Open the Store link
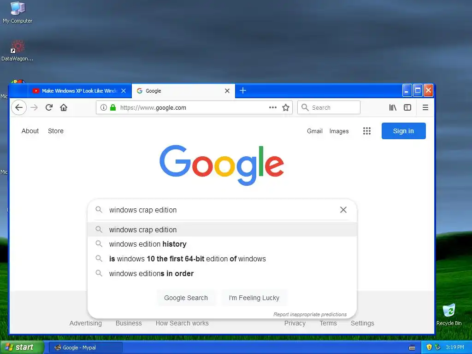The height and width of the screenshot is (354, 472). (x=56, y=131)
